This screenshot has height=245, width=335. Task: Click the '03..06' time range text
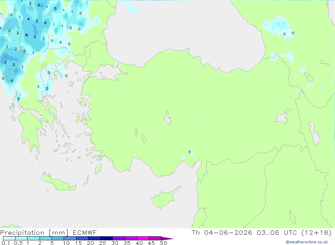tap(268, 232)
